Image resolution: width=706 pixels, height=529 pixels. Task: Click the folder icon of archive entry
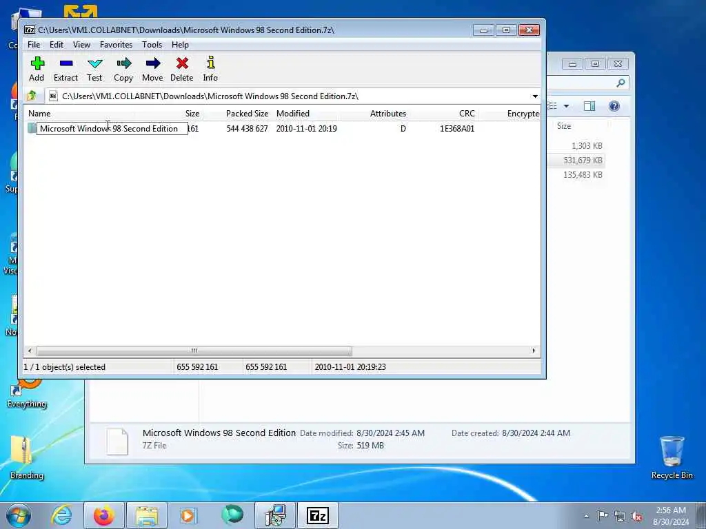(x=32, y=128)
